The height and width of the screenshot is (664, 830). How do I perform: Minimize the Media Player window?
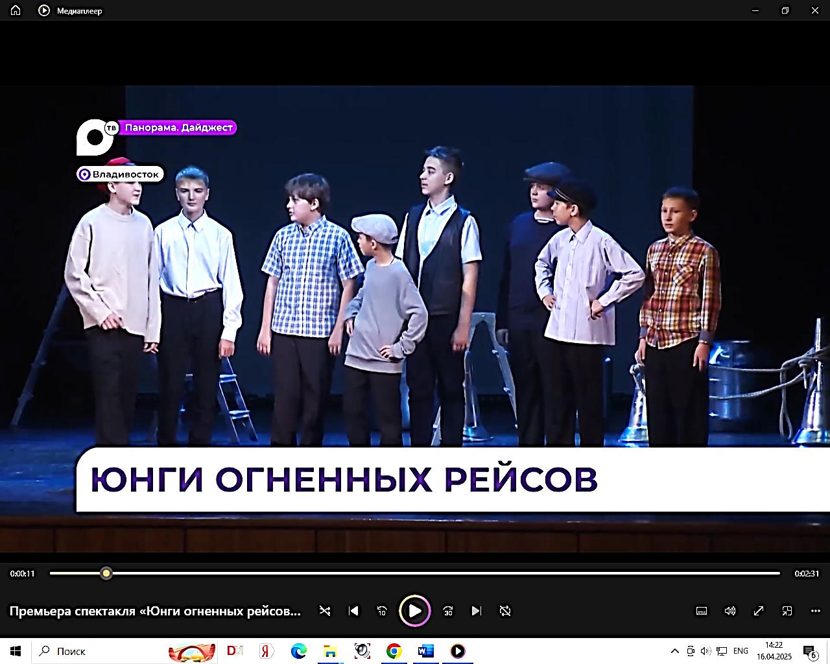tap(755, 10)
